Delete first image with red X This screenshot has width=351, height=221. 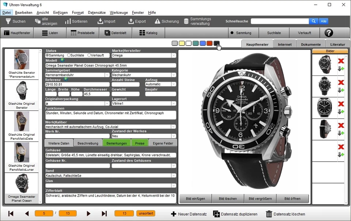pyautogui.click(x=341, y=61)
